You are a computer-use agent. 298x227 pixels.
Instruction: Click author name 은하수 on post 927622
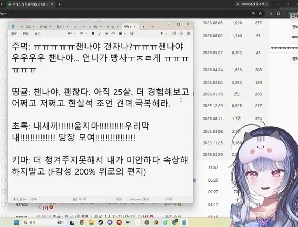pos(171,204)
